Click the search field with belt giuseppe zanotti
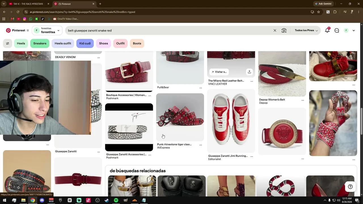 tap(169, 30)
